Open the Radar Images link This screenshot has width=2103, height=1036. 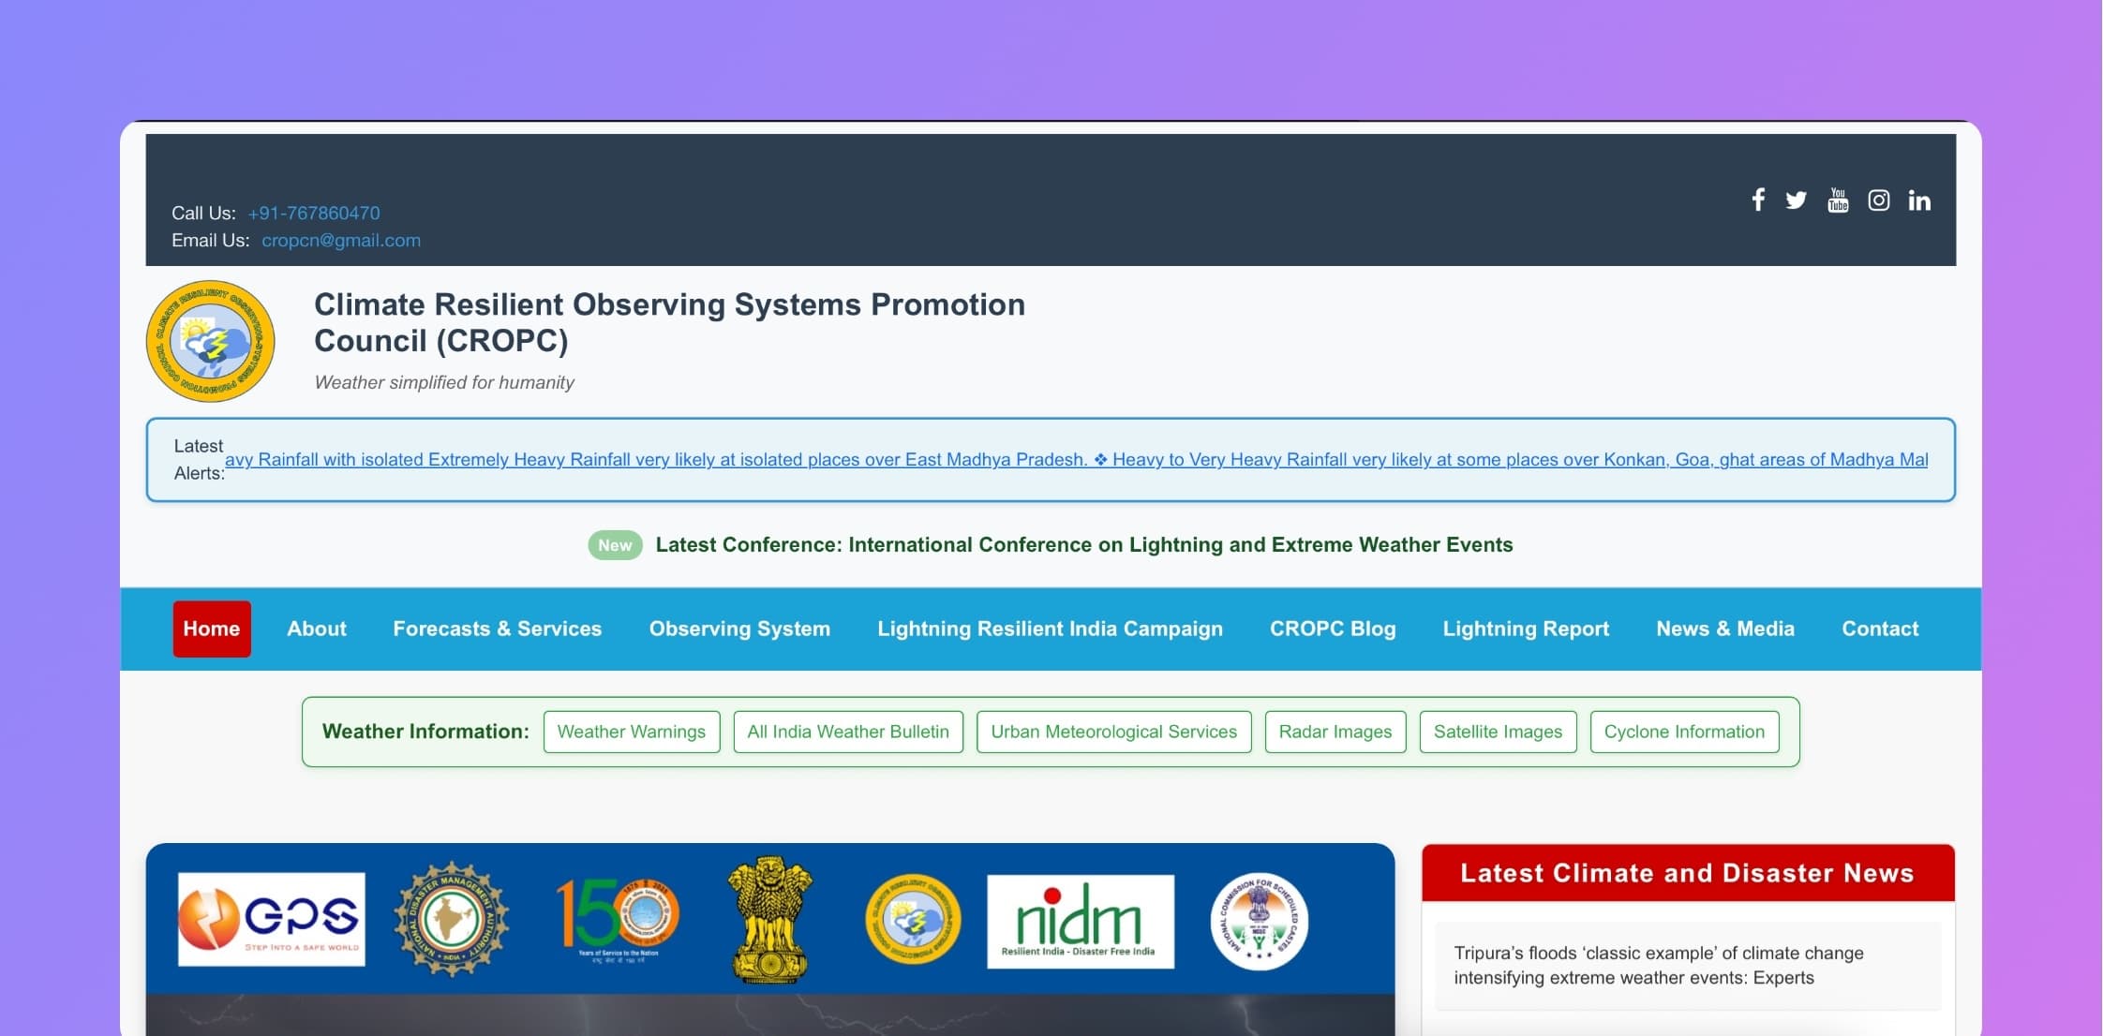pos(1335,732)
